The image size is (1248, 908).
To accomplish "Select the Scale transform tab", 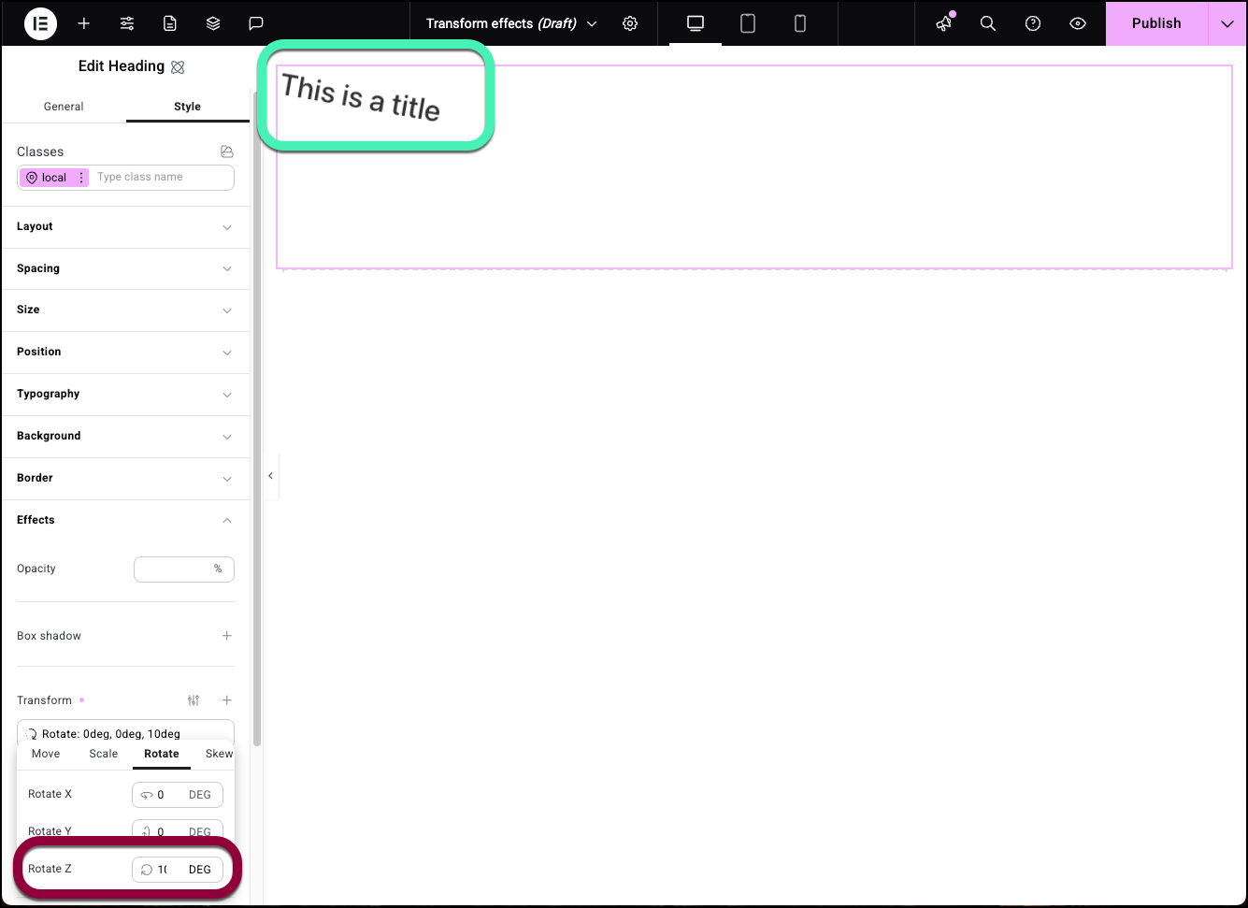I will pyautogui.click(x=104, y=754).
